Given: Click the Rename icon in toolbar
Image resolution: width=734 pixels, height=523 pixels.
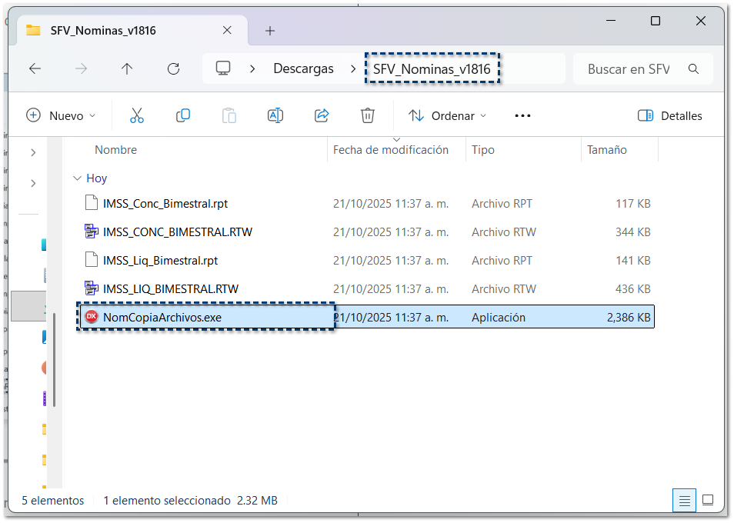Looking at the screenshot, I should 275,115.
